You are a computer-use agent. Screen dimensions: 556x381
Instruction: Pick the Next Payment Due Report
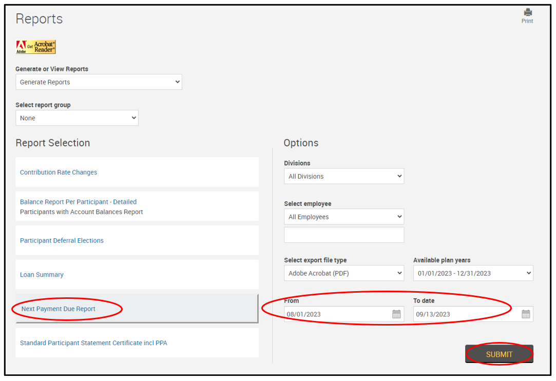pyautogui.click(x=59, y=309)
